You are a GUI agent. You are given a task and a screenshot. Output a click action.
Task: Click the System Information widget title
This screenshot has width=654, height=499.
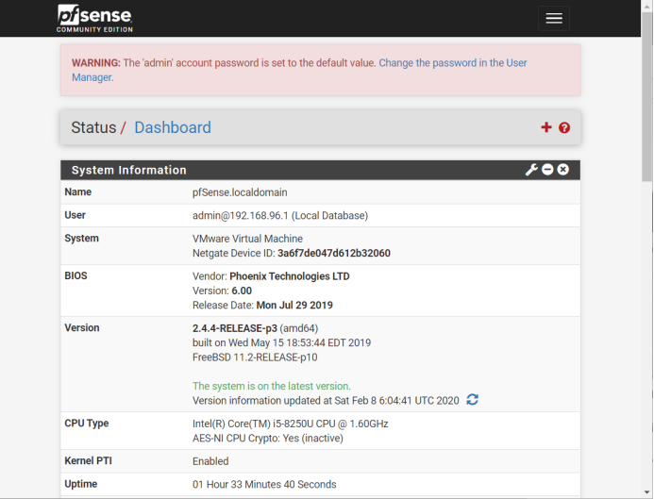(x=129, y=170)
